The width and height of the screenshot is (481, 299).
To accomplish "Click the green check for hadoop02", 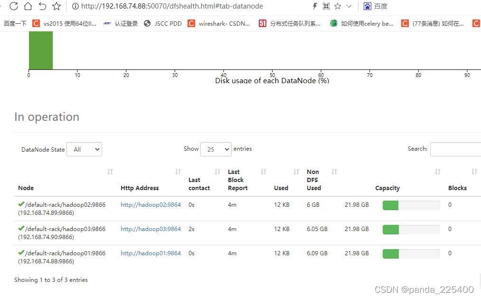I will [21, 204].
